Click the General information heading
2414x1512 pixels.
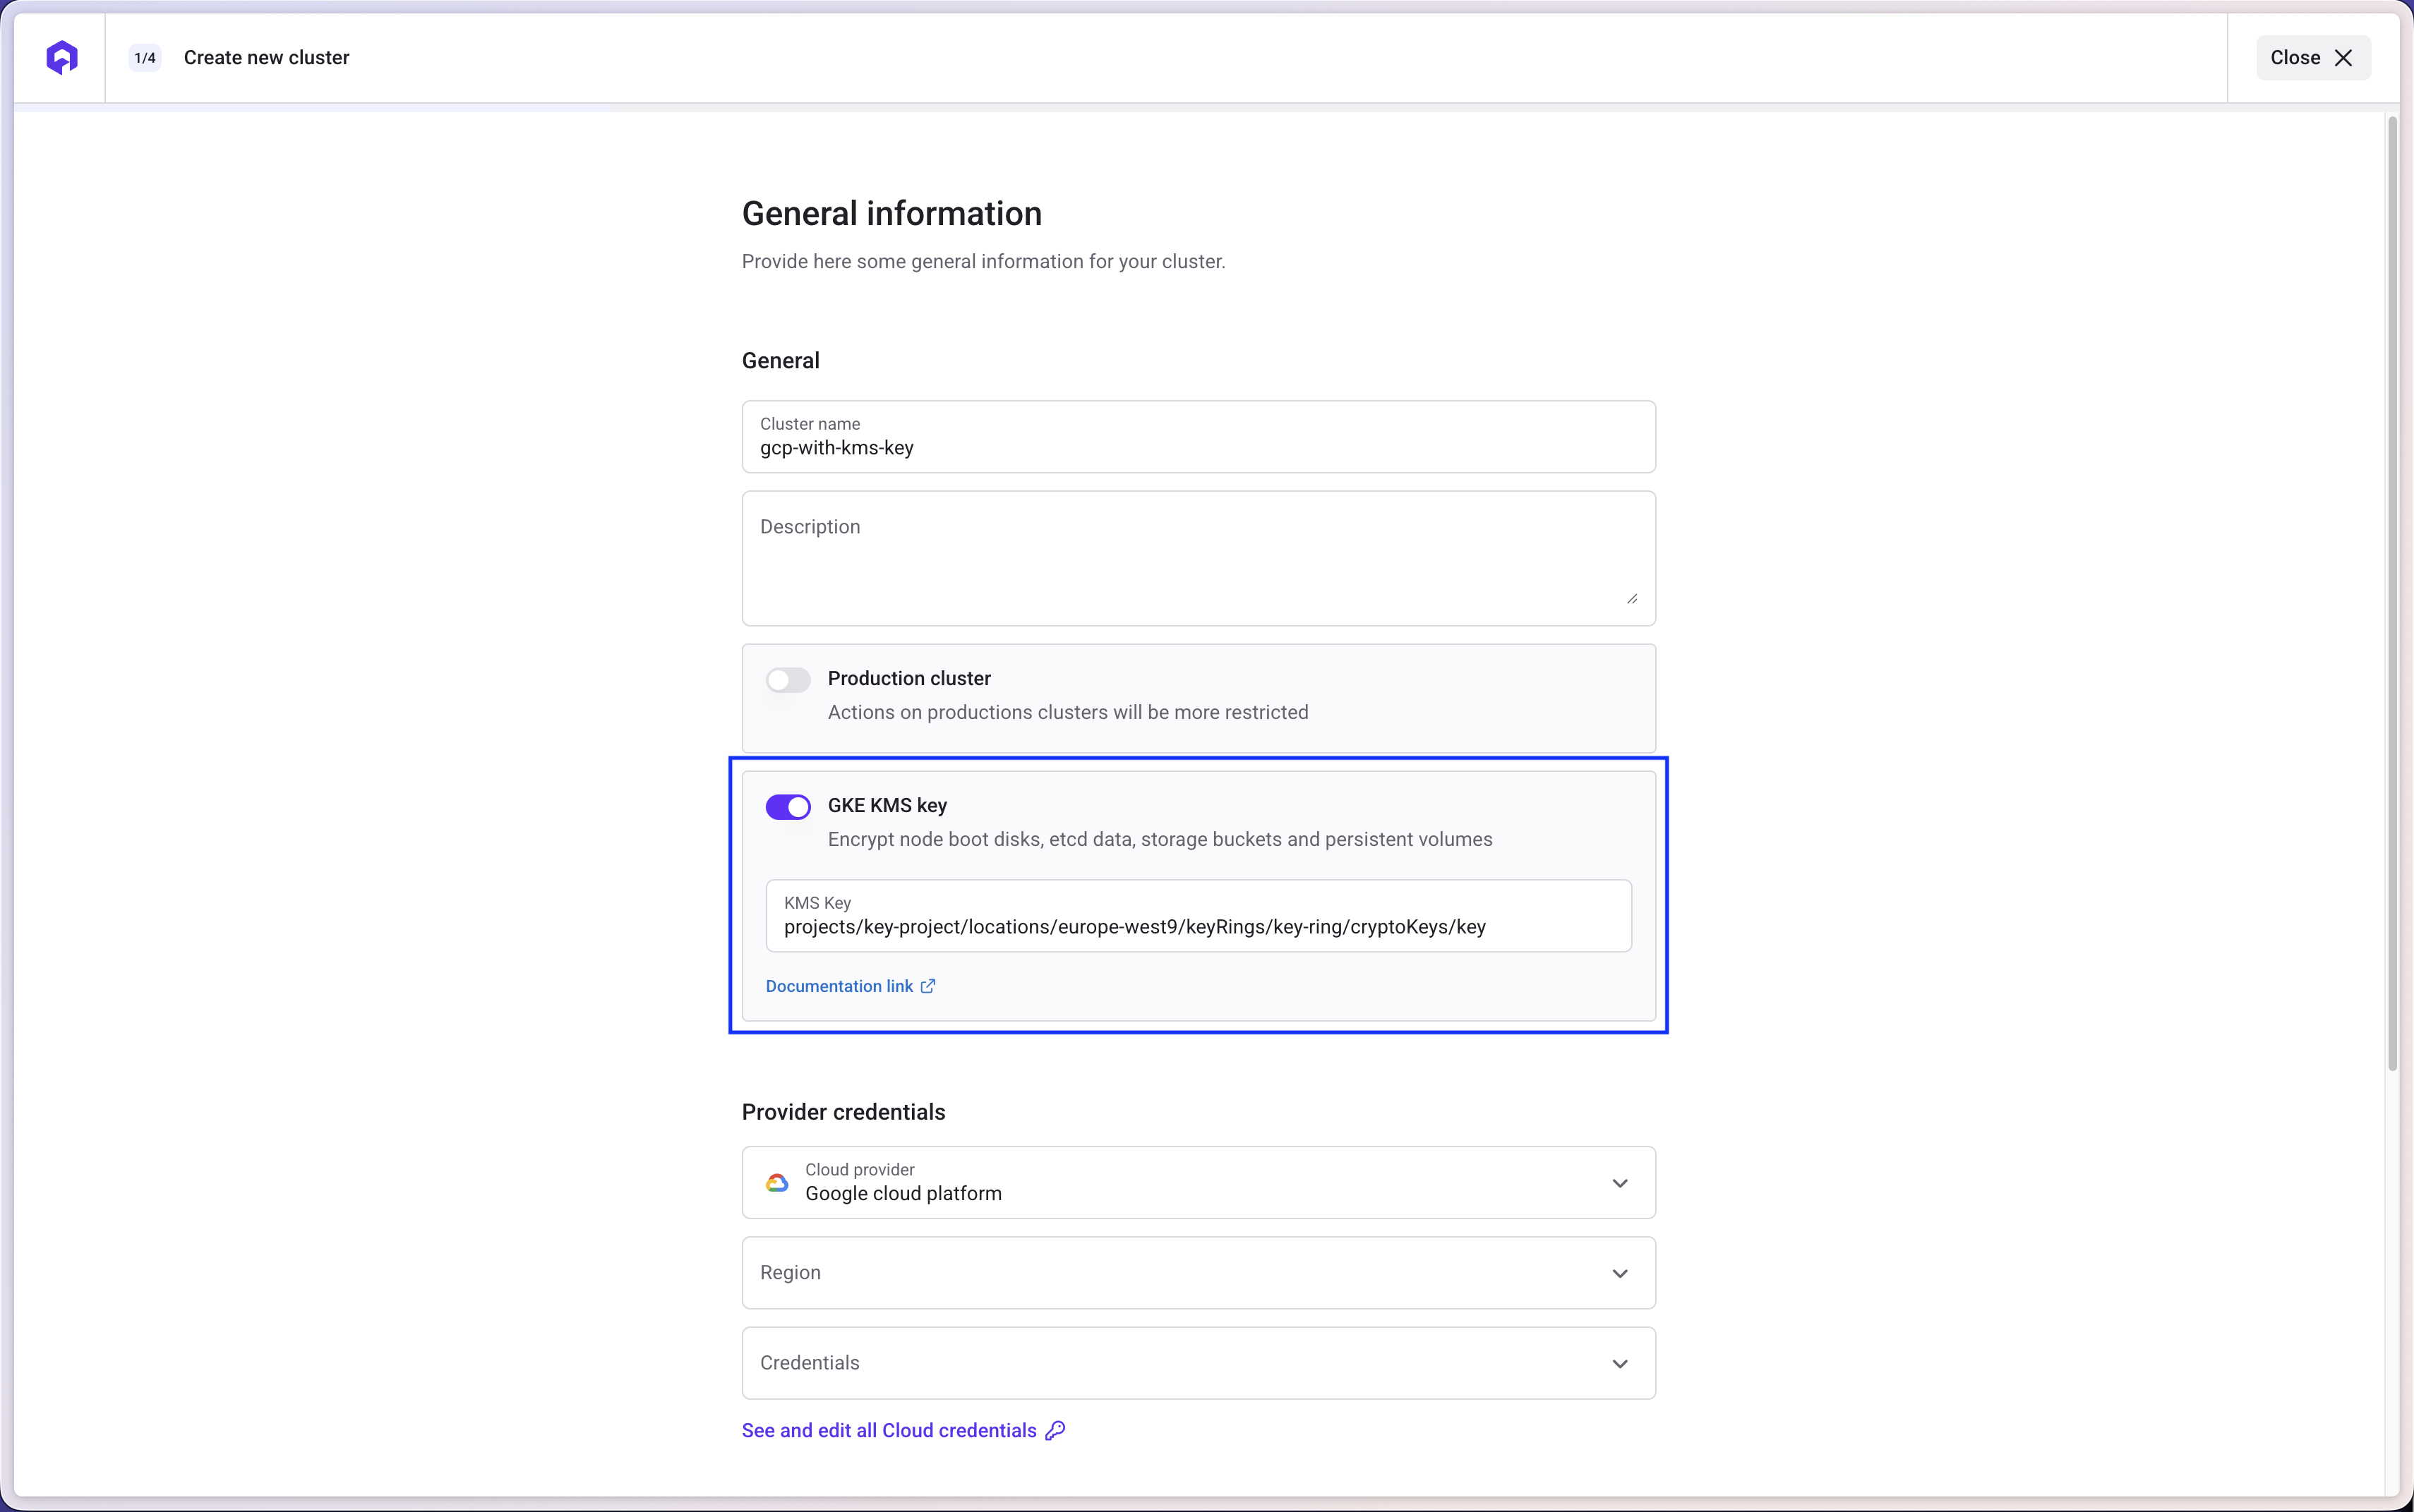click(891, 214)
